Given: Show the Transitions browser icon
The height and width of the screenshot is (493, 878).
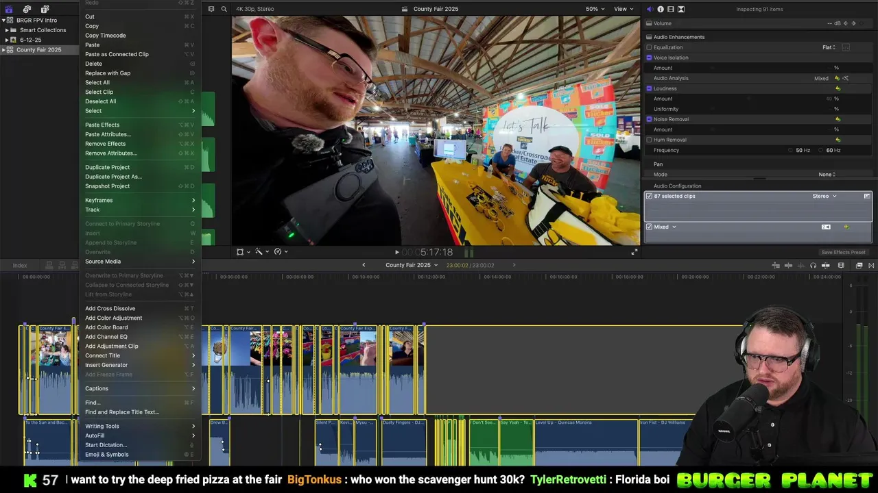Looking at the screenshot, I should [872, 265].
